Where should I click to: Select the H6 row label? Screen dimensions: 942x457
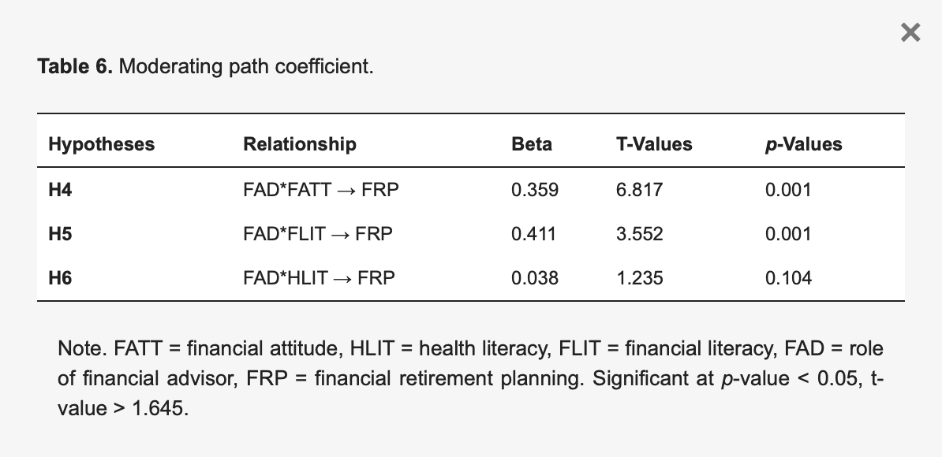[x=62, y=277]
